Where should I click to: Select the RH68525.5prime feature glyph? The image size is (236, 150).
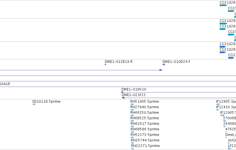132,121
